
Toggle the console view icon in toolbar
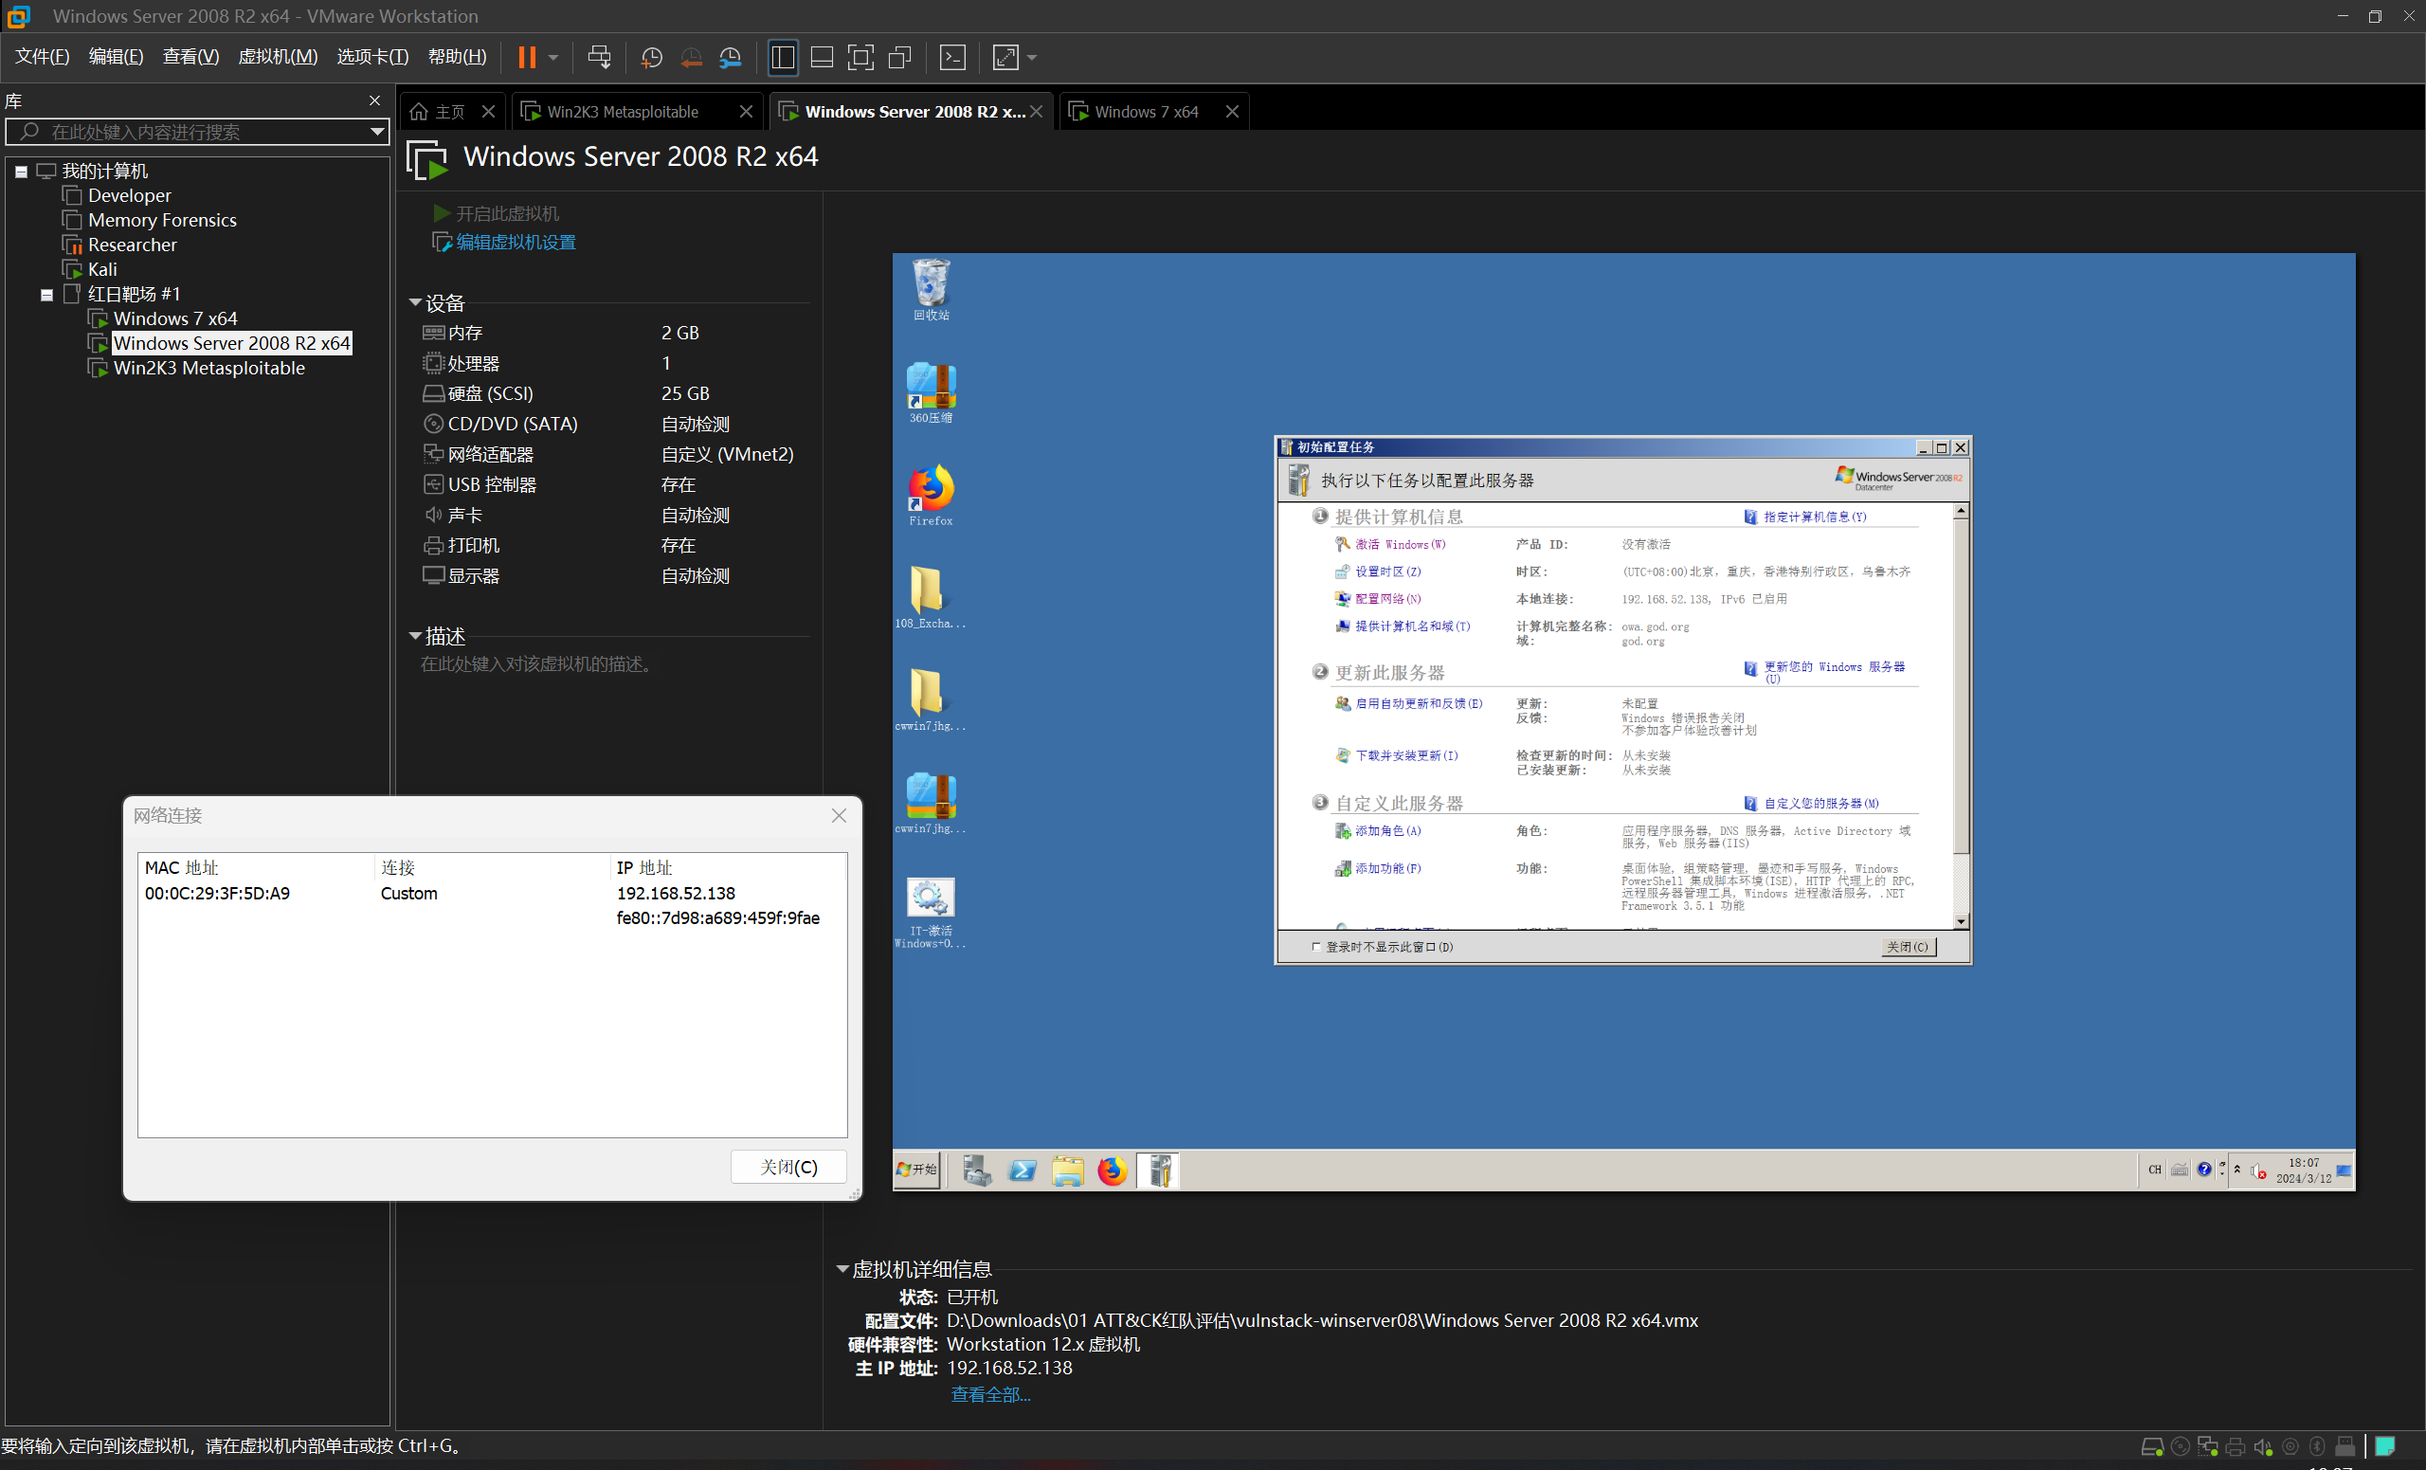pos(953,57)
